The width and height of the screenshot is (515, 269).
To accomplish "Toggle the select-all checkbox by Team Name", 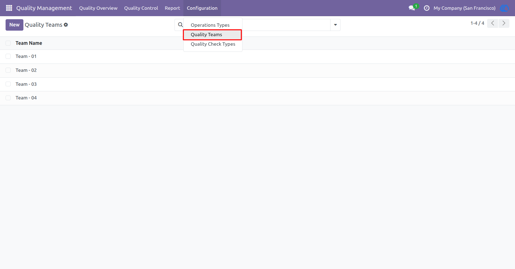I will (x=8, y=43).
